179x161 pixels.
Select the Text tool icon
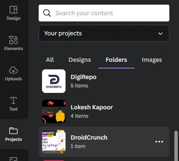tap(13, 100)
